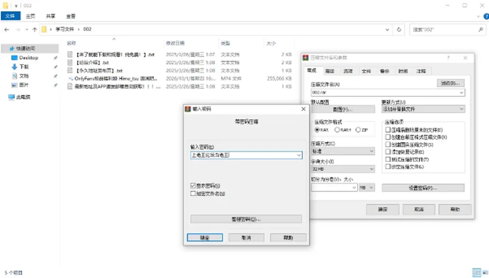
Task: Enable 创建固实压缩文件 checkbox
Action: pos(388,144)
